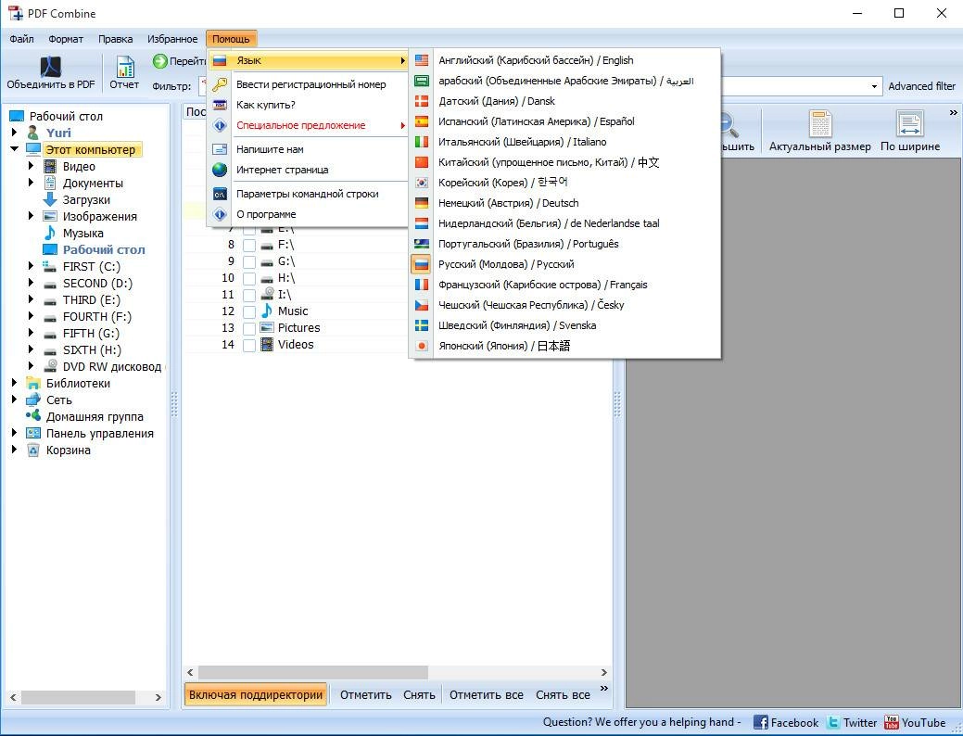Tick the Videos row checkbox
This screenshot has width=963, height=736.
[248, 345]
